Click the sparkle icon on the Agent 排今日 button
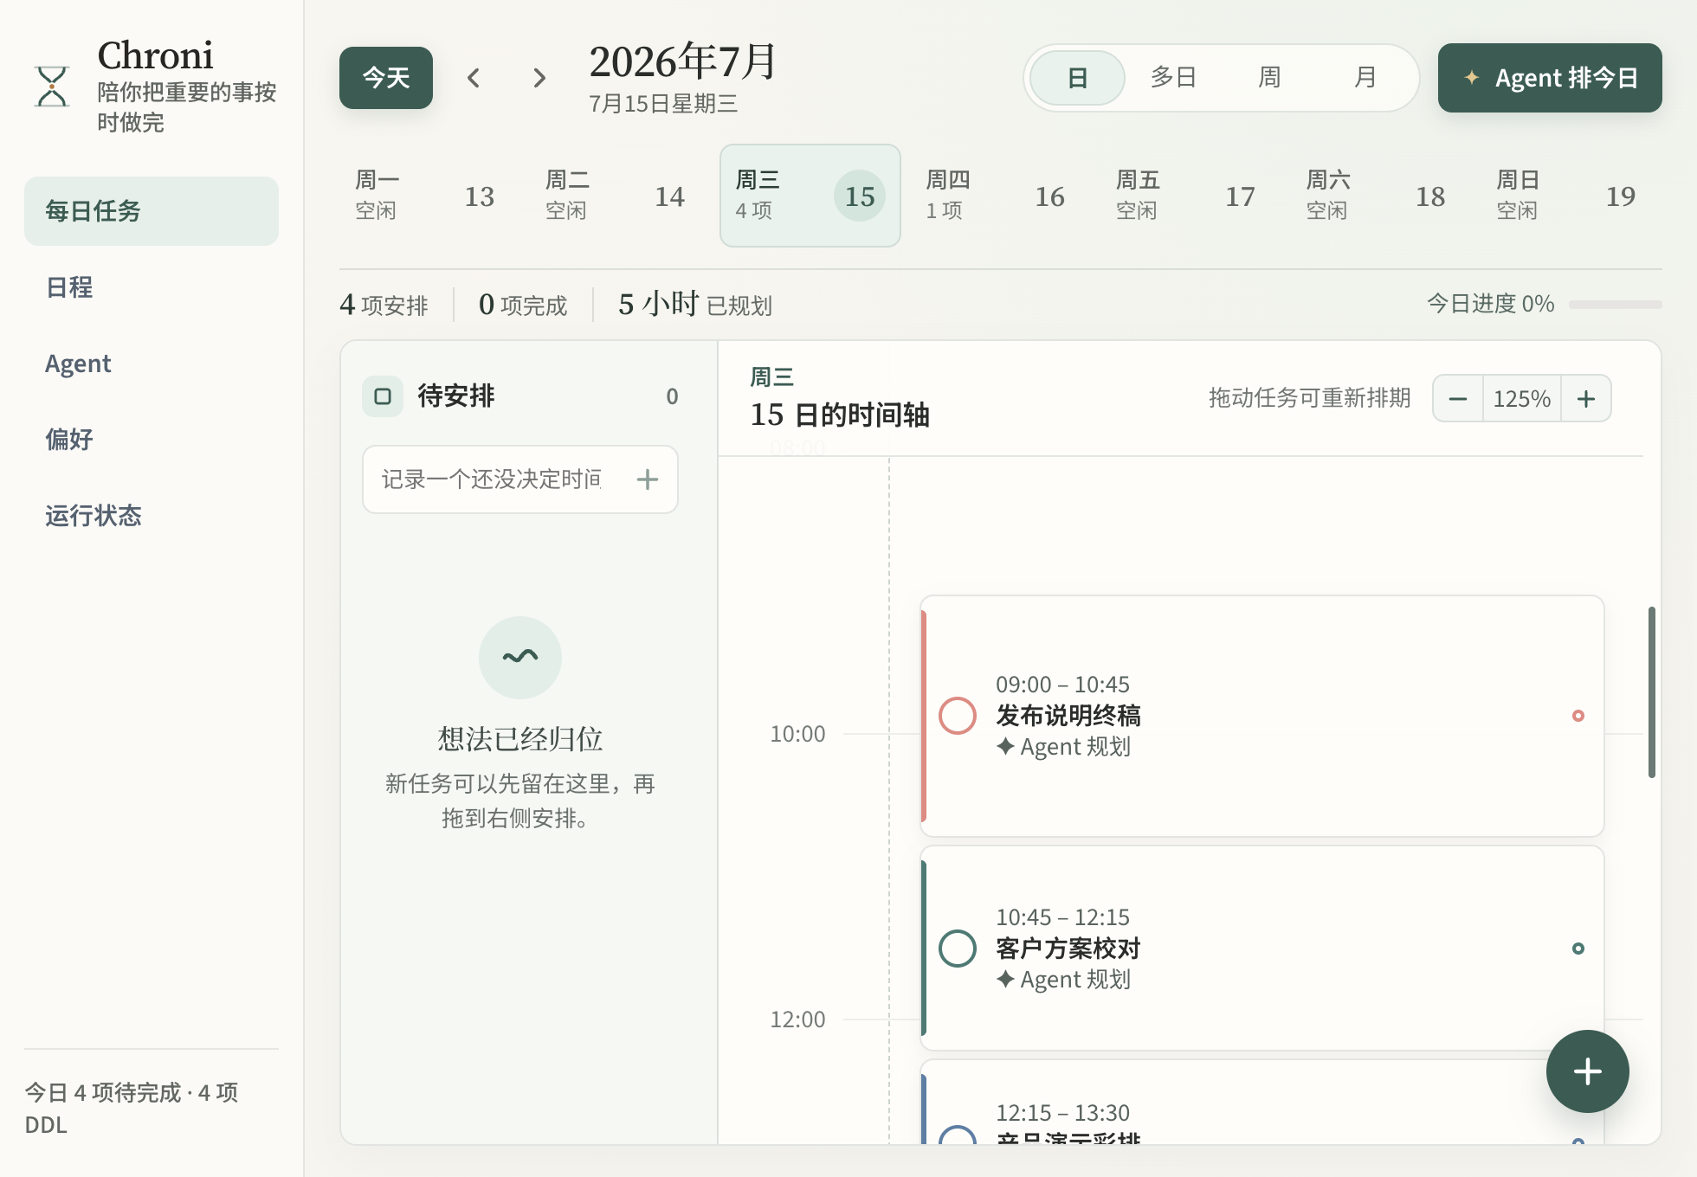 point(1471,77)
